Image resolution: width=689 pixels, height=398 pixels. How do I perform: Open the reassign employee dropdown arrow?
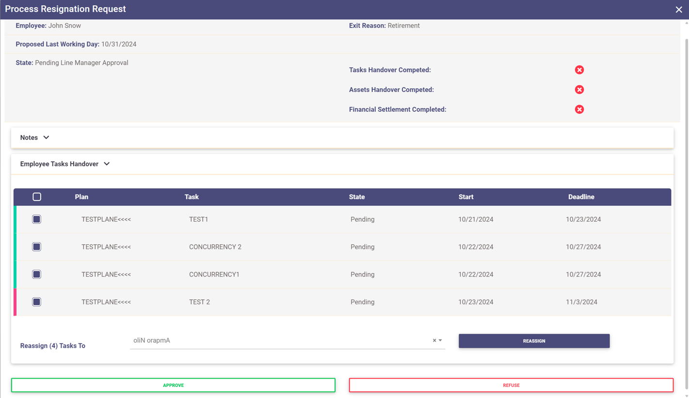click(x=440, y=340)
